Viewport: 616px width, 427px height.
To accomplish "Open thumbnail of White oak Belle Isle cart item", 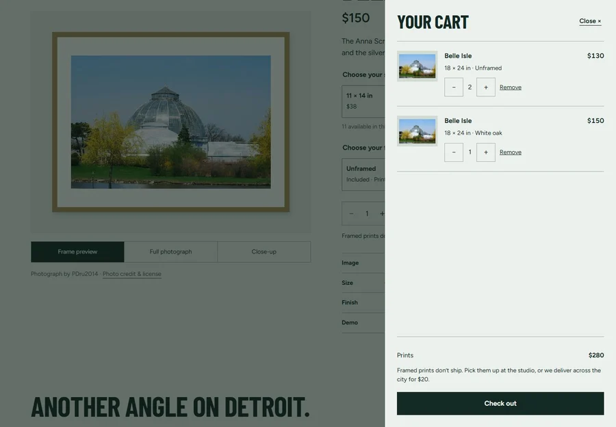I will tap(418, 131).
